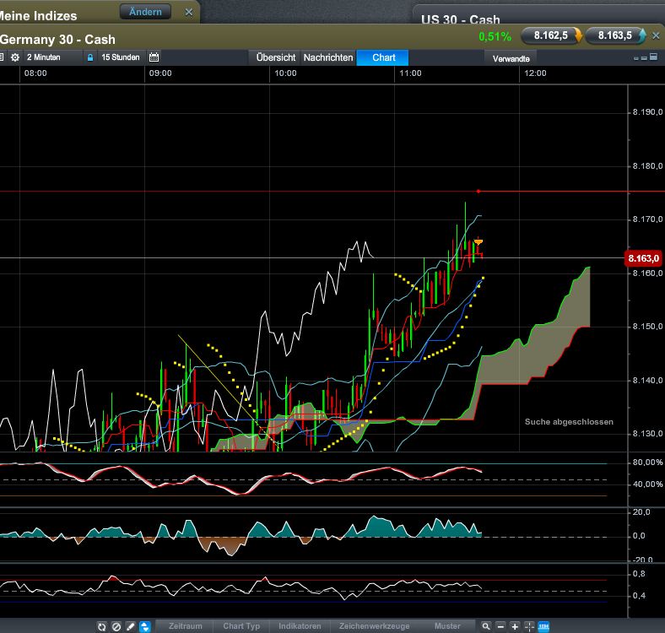
Task: Open the 15 Stunden time span selector
Action: 121,57
